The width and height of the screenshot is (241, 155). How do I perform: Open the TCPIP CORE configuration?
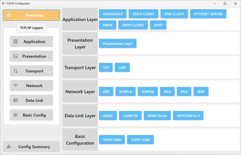[140, 140]
